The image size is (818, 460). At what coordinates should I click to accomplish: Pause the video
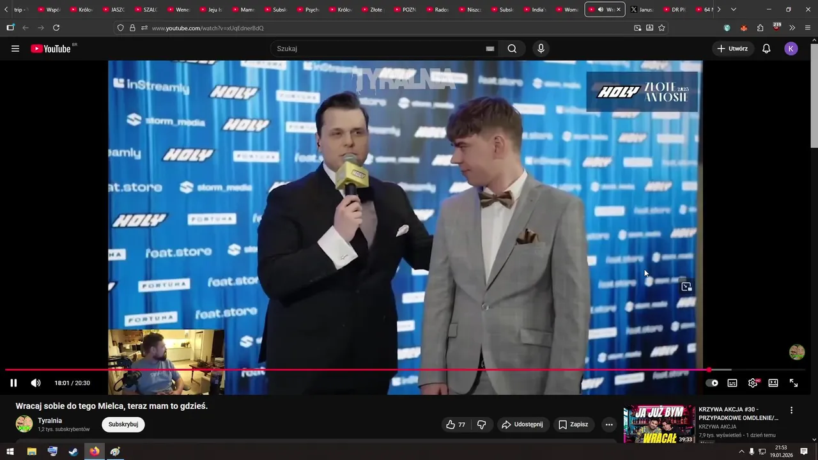tap(13, 383)
